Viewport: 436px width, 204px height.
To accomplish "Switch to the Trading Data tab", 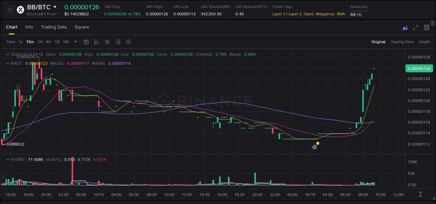I will coord(54,27).
